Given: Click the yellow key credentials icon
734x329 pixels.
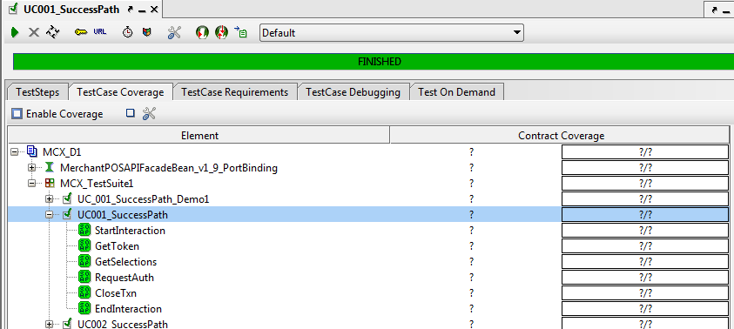Looking at the screenshot, I should pyautogui.click(x=80, y=32).
